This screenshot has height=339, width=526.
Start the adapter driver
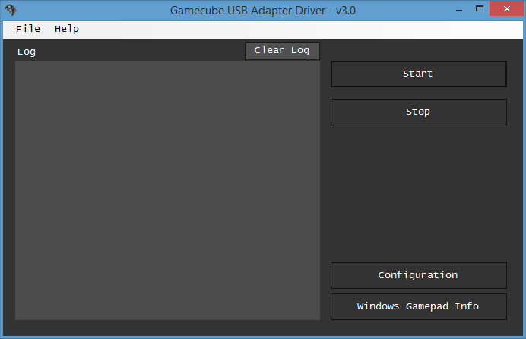(419, 74)
